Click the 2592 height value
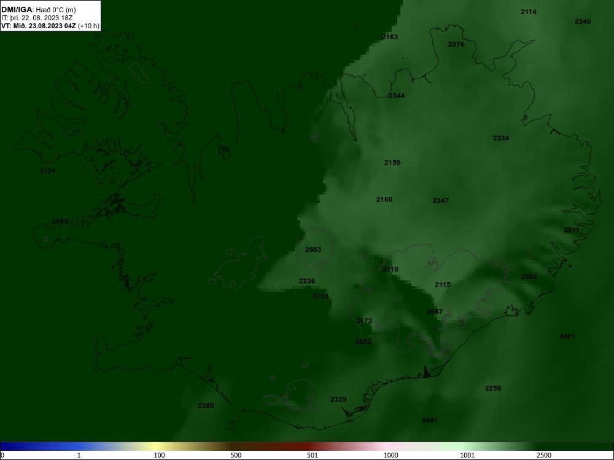Viewport: 614px width, 460px height. pos(528,277)
